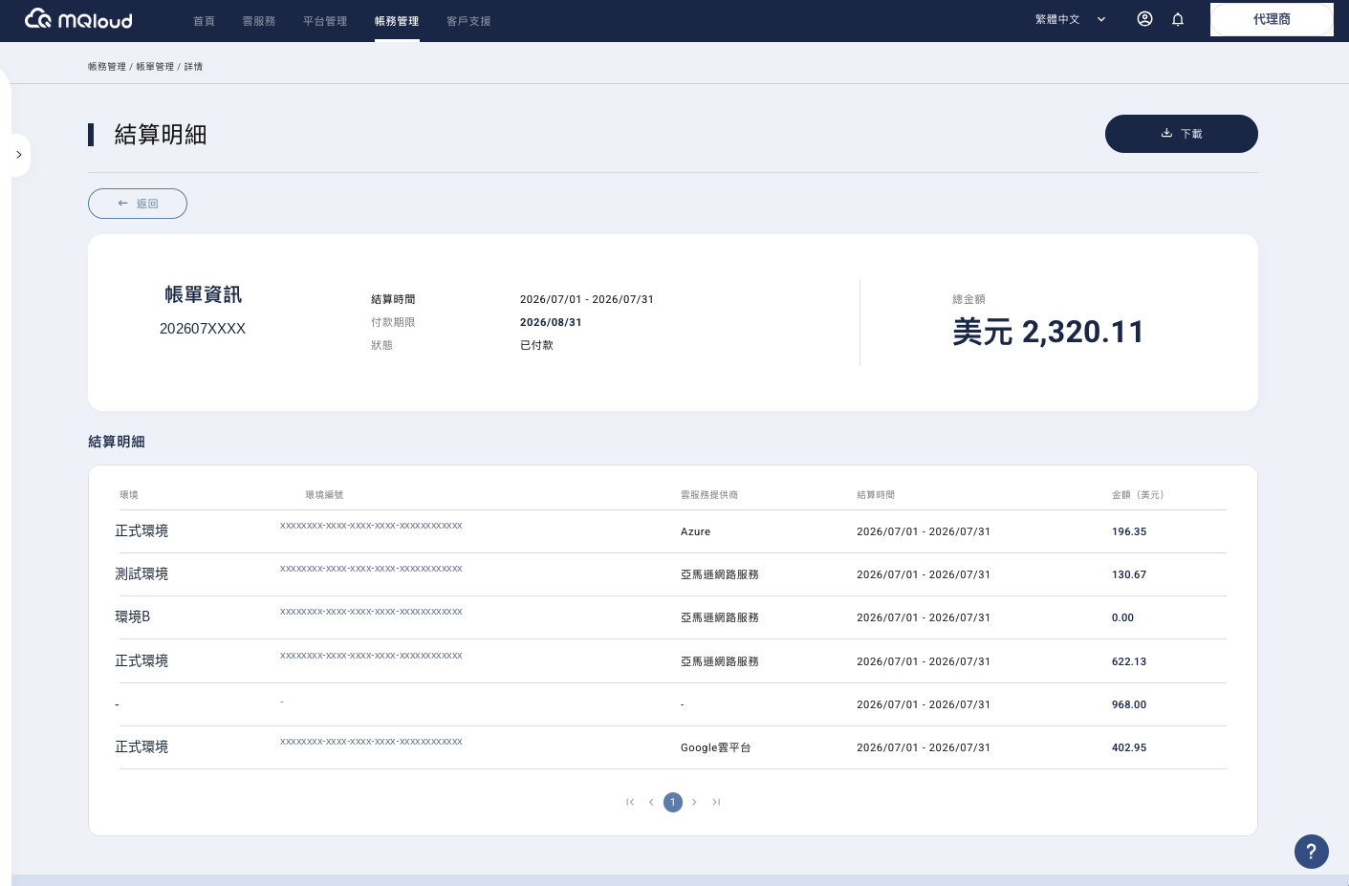The height and width of the screenshot is (886, 1349).
Task: Click the status value 已付款
Action: 536,346
